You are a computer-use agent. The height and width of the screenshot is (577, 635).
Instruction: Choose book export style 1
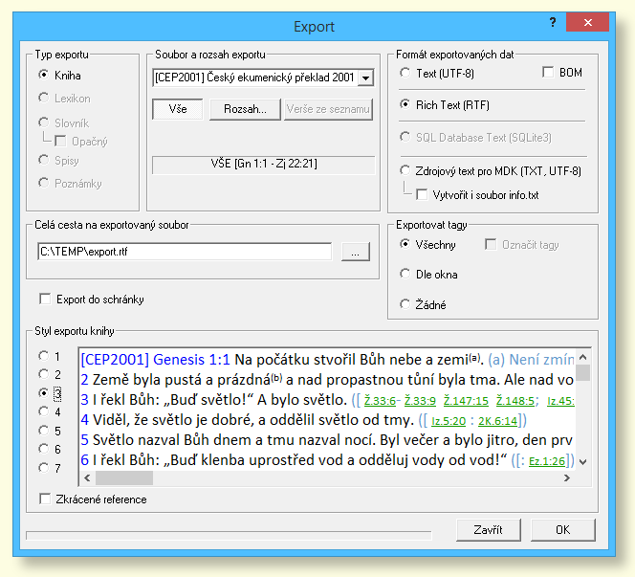pos(43,356)
